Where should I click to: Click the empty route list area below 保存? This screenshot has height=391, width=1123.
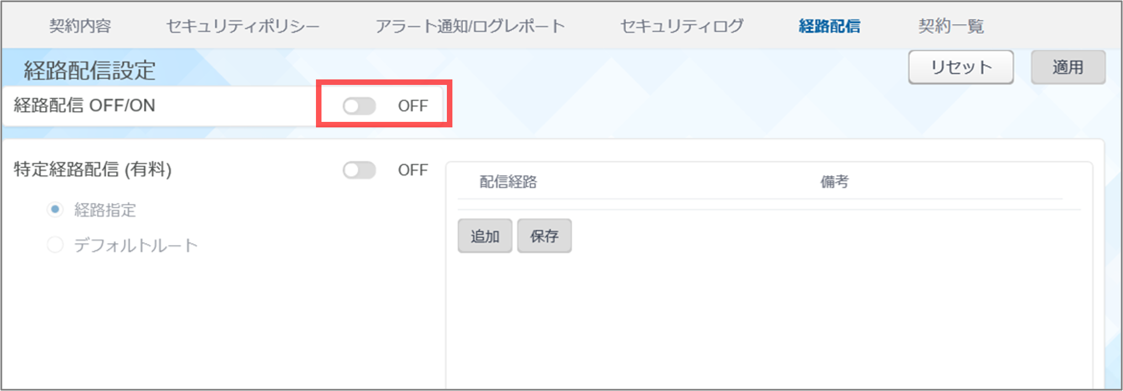[768, 320]
